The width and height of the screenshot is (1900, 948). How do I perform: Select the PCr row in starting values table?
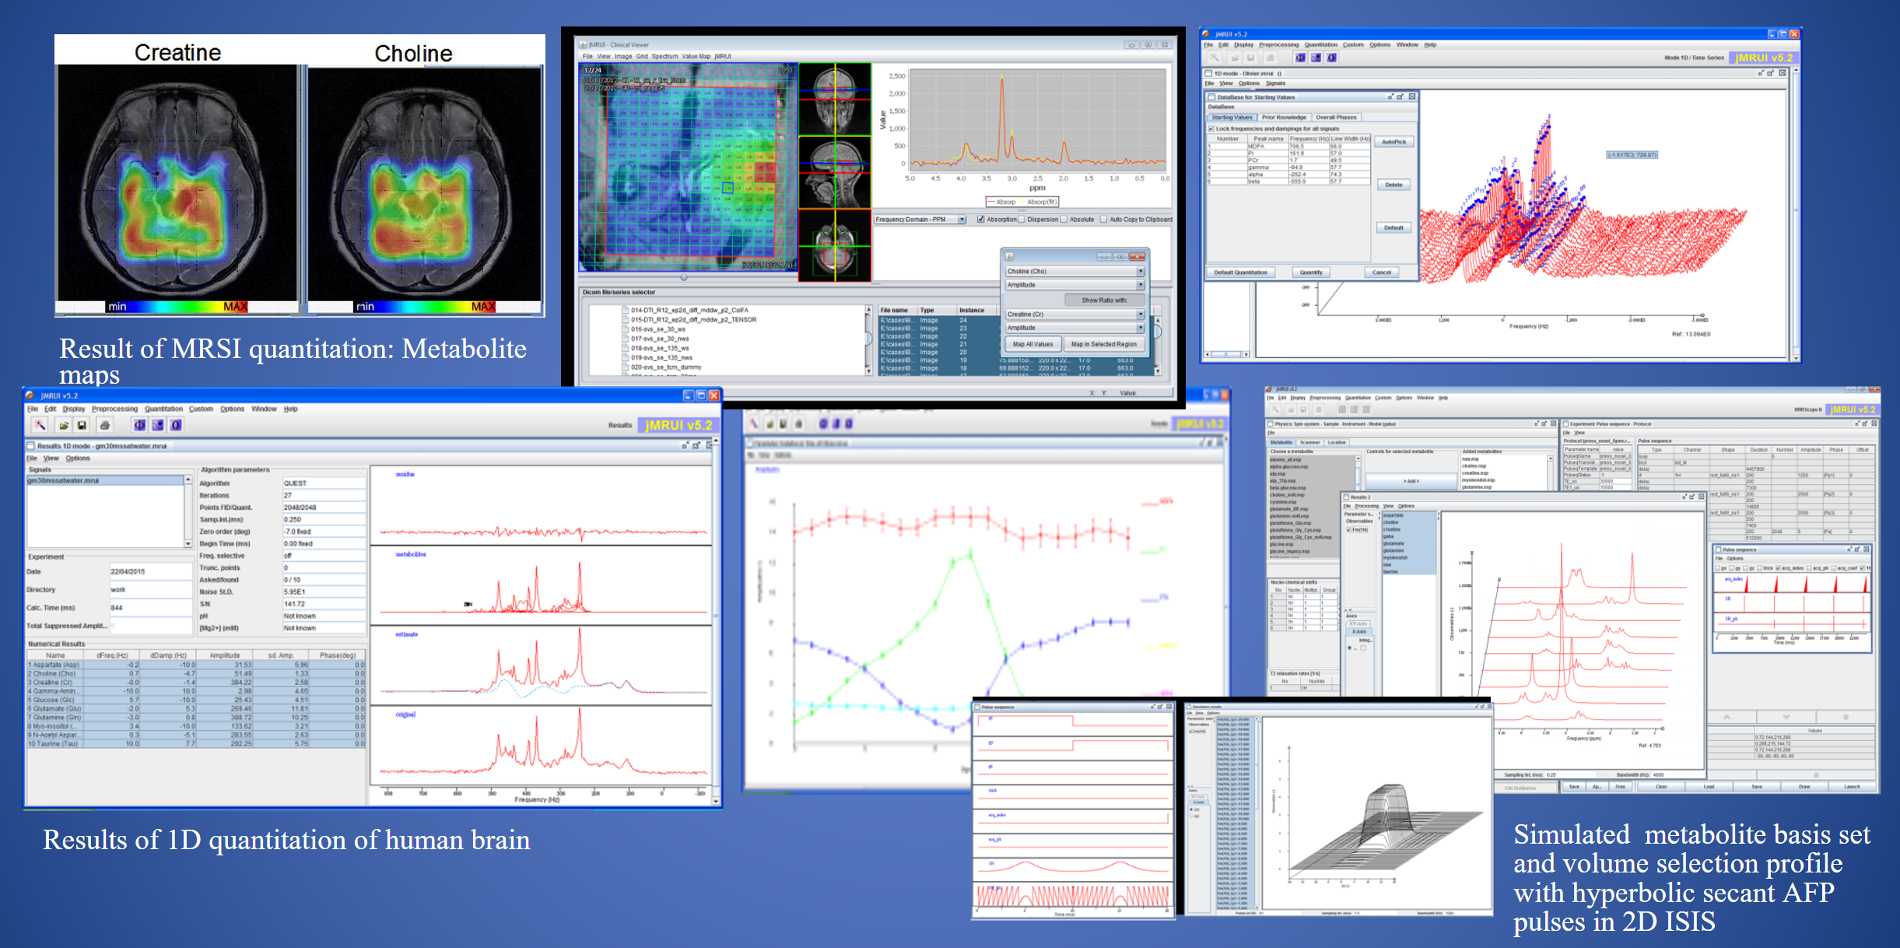1288,160
